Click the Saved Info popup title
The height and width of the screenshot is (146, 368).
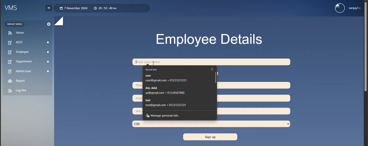(x=151, y=70)
